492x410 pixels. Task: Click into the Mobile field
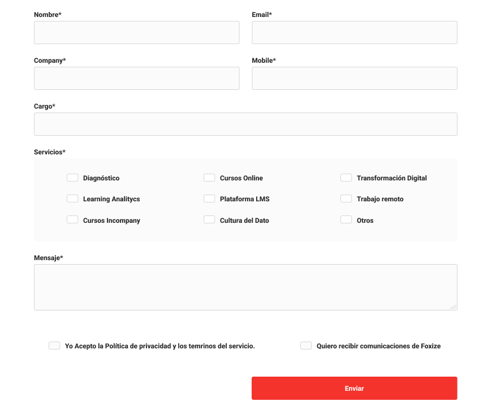[x=354, y=79]
